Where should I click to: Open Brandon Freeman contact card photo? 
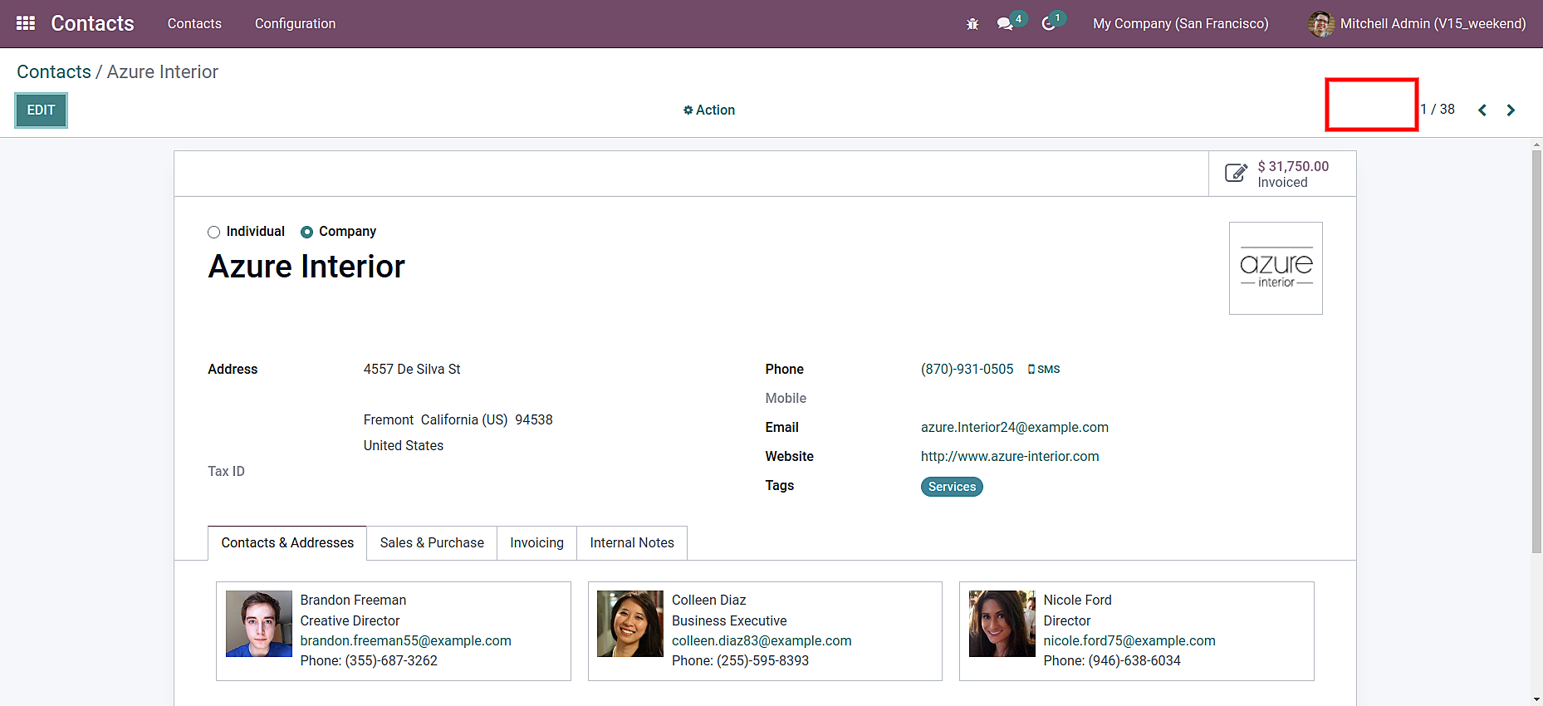(x=259, y=624)
